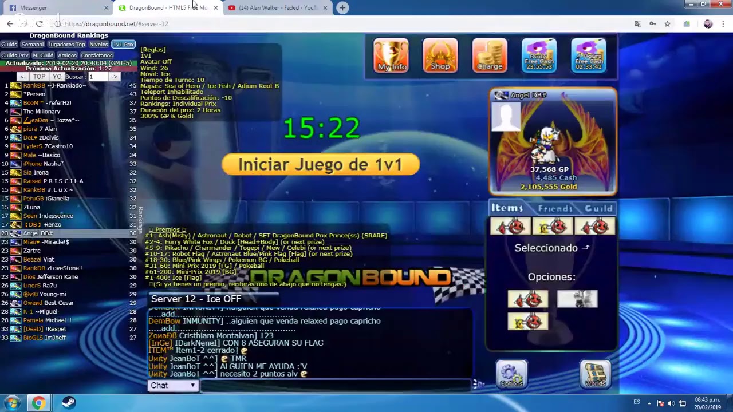
Task: Click the TOP rankings button
Action: [x=39, y=77]
